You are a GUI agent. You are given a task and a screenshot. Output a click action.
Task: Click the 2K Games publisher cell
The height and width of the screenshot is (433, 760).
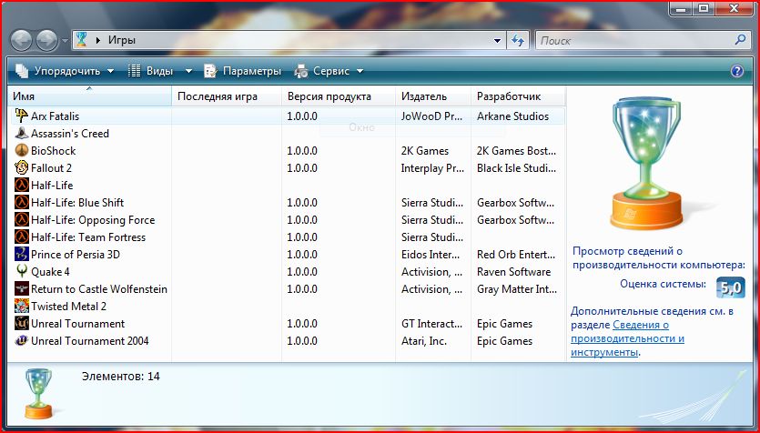[x=425, y=151]
